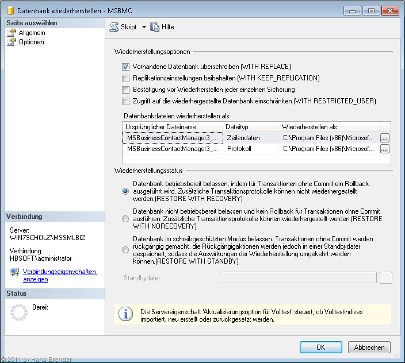This screenshot has width=405, height=363.
Task: Browse path for Zeilendaten file row
Action: click(384, 138)
